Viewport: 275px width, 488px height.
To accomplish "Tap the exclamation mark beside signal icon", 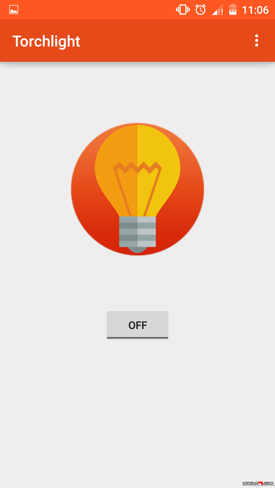I will [x=222, y=12].
